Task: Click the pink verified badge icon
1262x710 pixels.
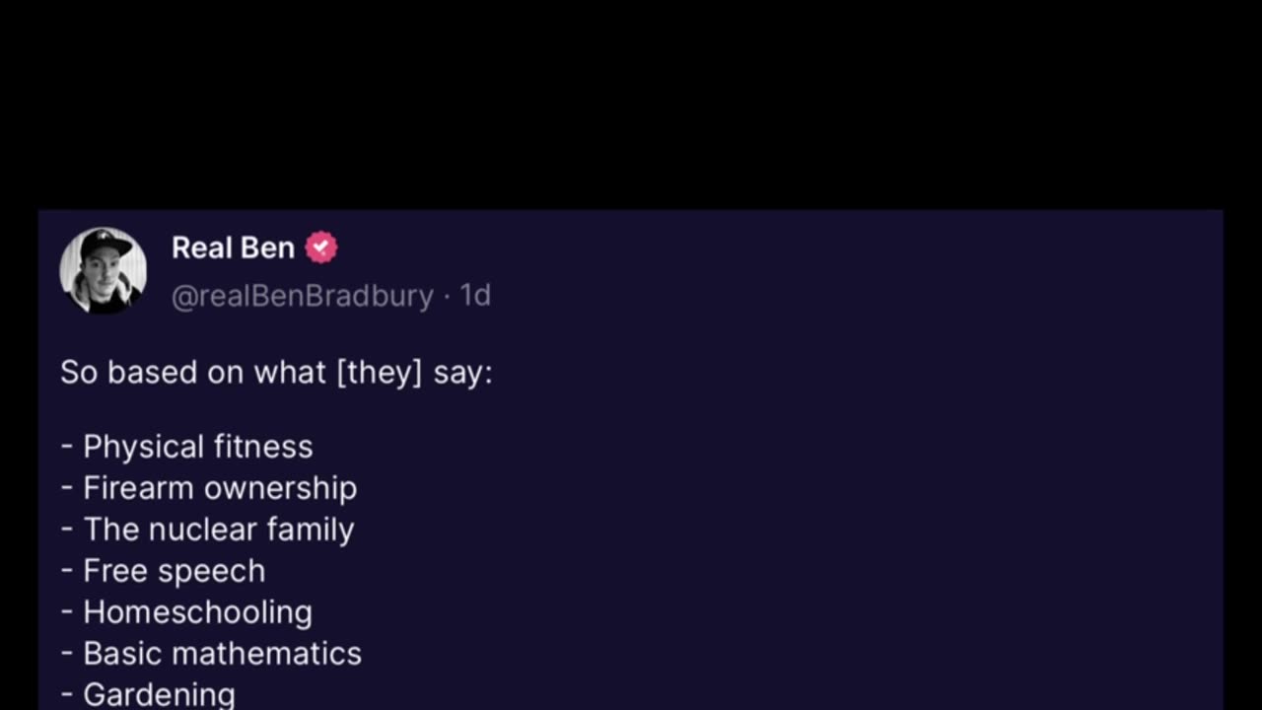Action: point(321,248)
